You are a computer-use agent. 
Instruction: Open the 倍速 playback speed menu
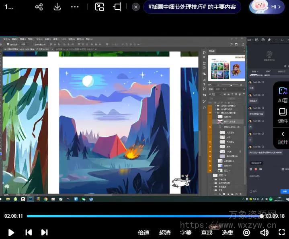pos(143,233)
